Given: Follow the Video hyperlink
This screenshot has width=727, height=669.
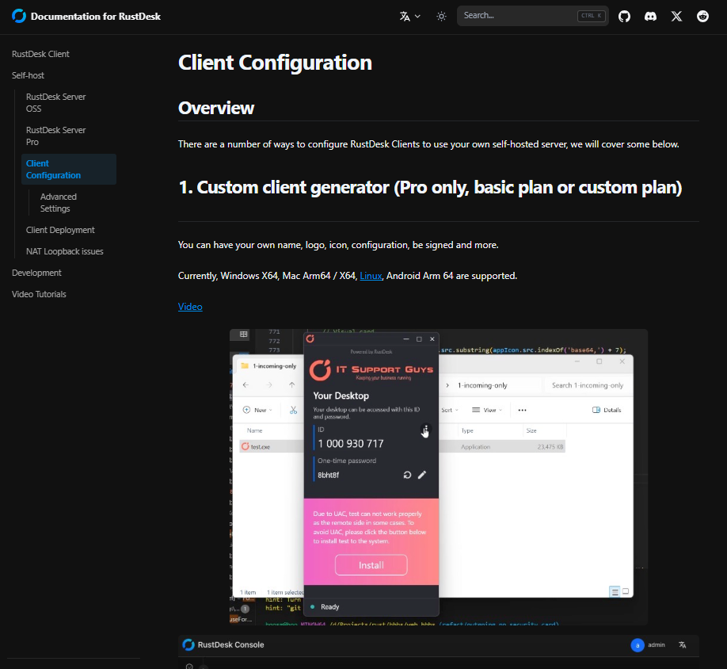Looking at the screenshot, I should [190, 307].
